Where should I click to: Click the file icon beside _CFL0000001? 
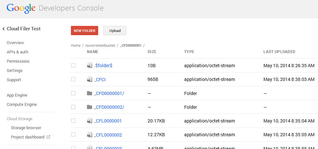pyautogui.click(x=90, y=121)
